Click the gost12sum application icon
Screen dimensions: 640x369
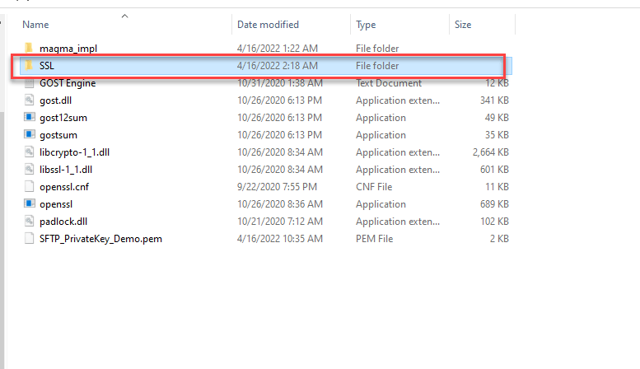pos(29,118)
